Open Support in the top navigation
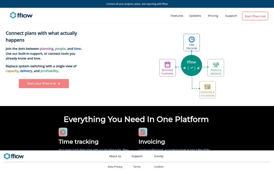 point(231,16)
